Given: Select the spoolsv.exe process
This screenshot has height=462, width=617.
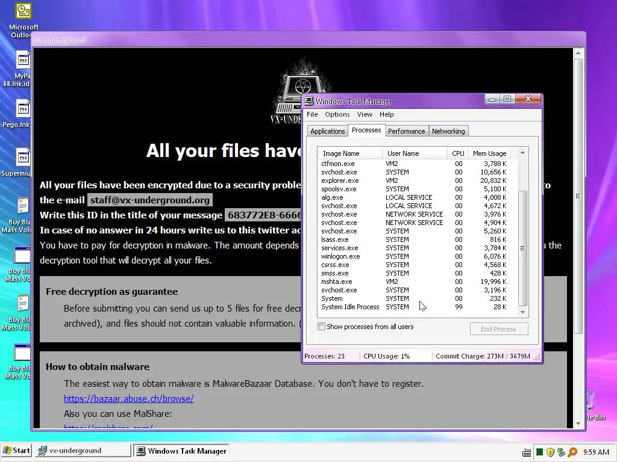Looking at the screenshot, I should point(414,189).
